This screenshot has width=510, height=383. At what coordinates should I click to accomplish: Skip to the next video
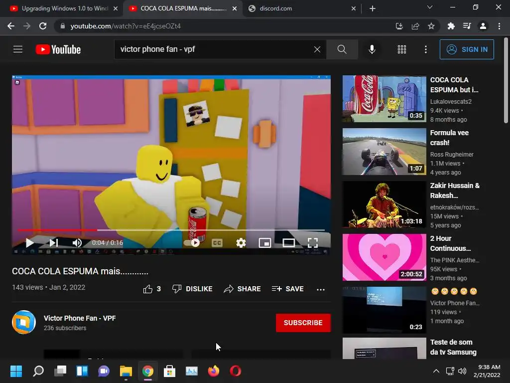pyautogui.click(x=54, y=243)
